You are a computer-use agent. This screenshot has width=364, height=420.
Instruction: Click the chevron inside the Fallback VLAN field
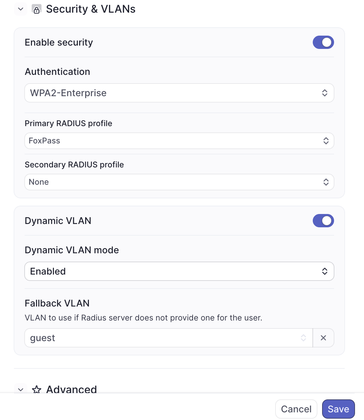(303, 338)
